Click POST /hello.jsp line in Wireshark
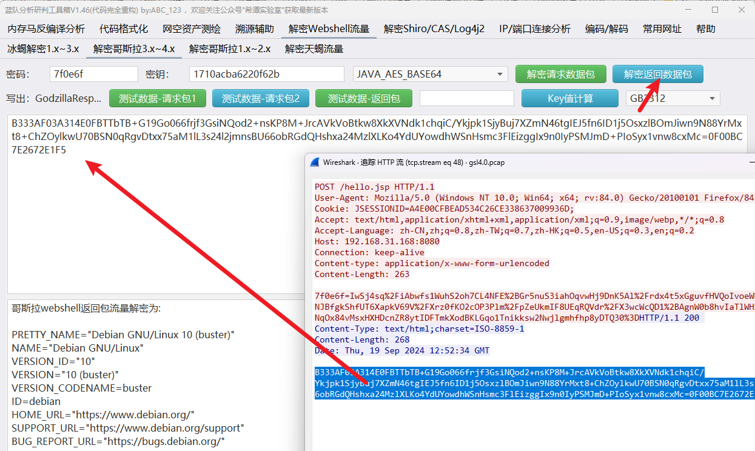The height and width of the screenshot is (451, 755). pos(374,187)
